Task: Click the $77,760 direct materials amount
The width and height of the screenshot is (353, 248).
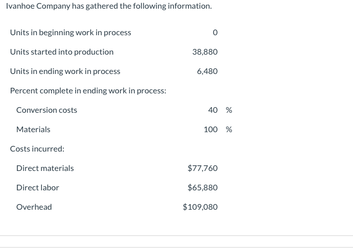Action: [x=203, y=168]
